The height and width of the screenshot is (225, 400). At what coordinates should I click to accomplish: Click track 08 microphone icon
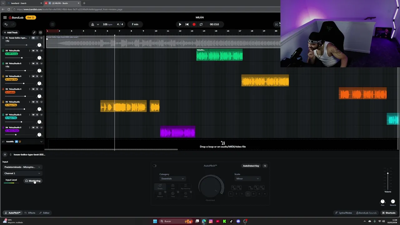click(3, 127)
